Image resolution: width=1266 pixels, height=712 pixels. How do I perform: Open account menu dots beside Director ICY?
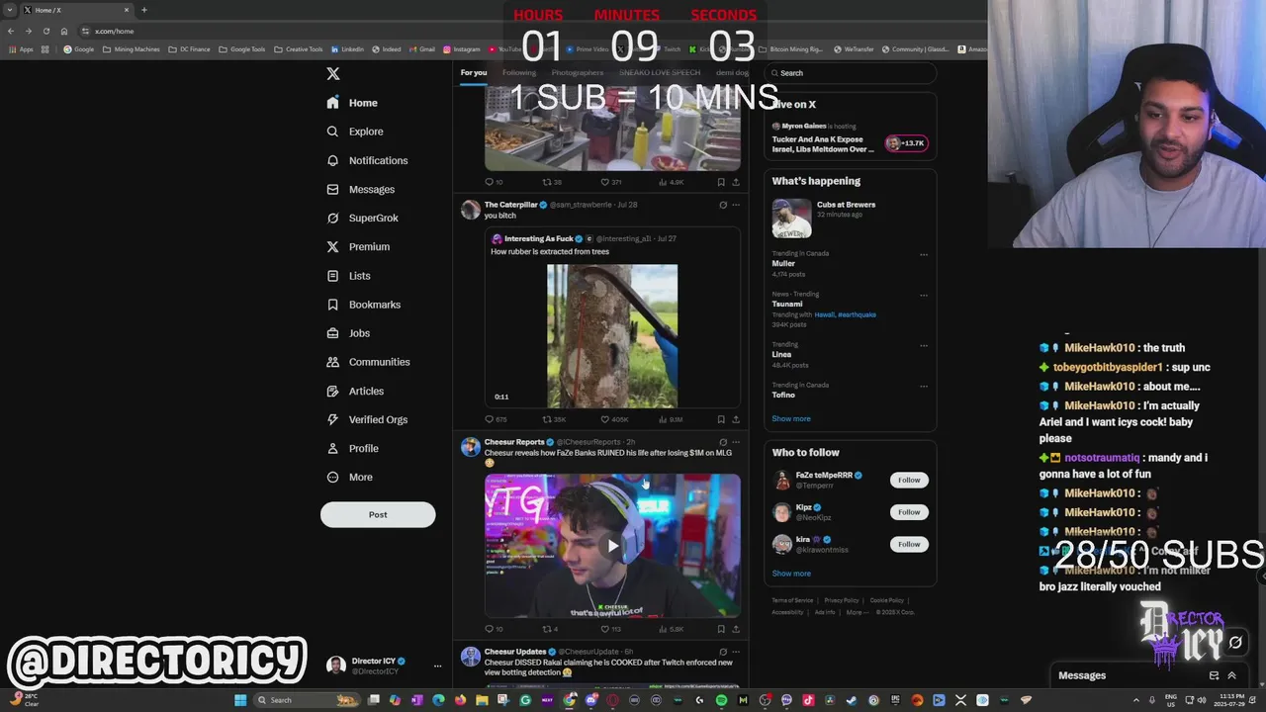point(437,667)
